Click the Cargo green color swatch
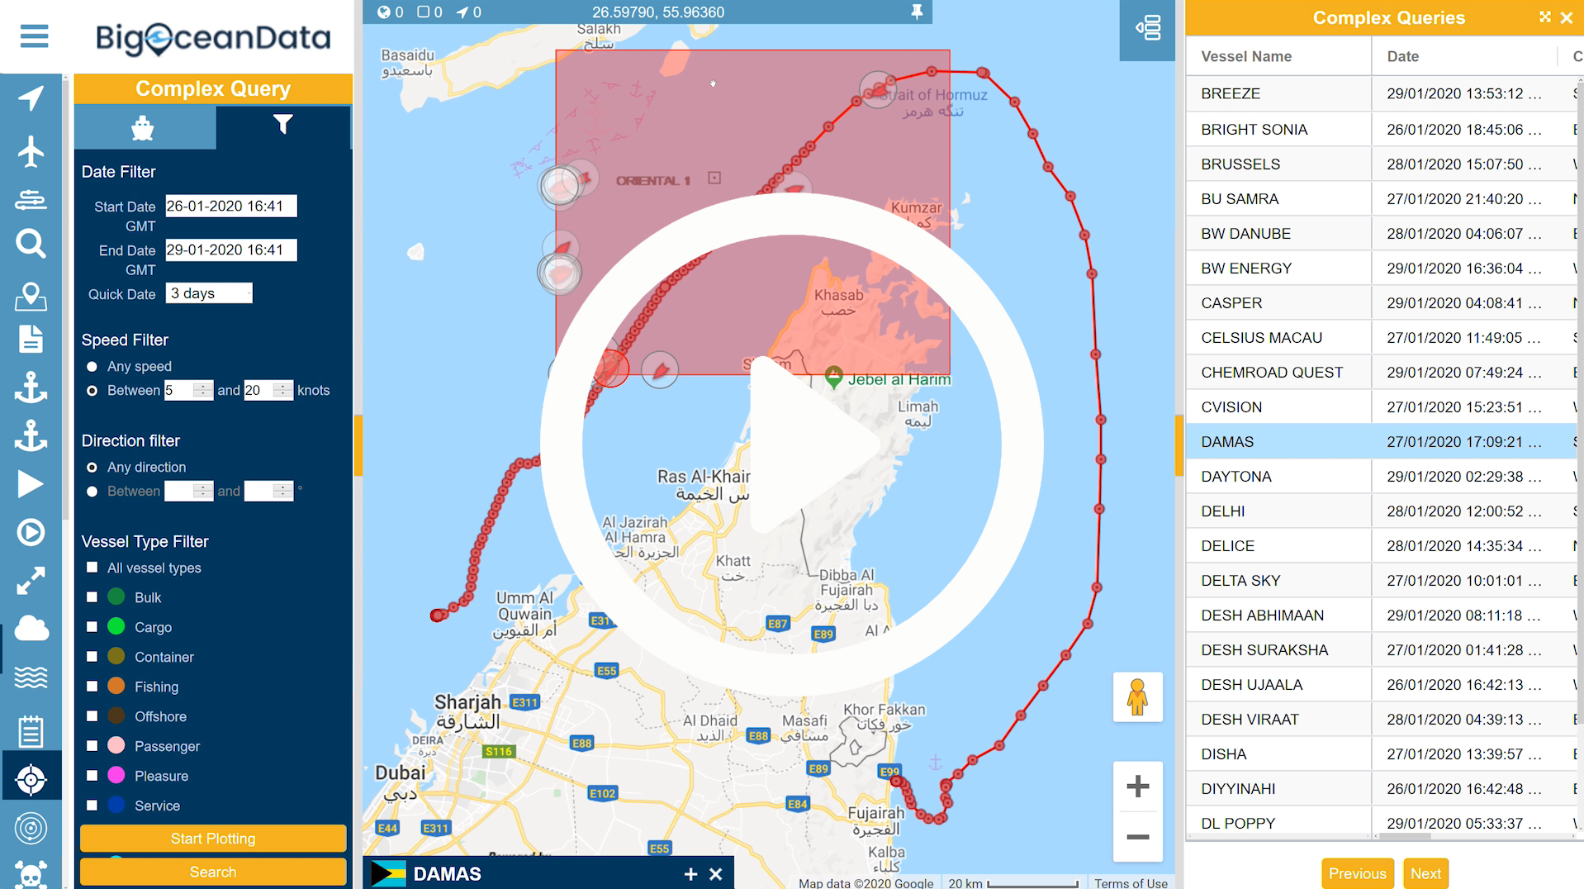The width and height of the screenshot is (1584, 889). 116,626
